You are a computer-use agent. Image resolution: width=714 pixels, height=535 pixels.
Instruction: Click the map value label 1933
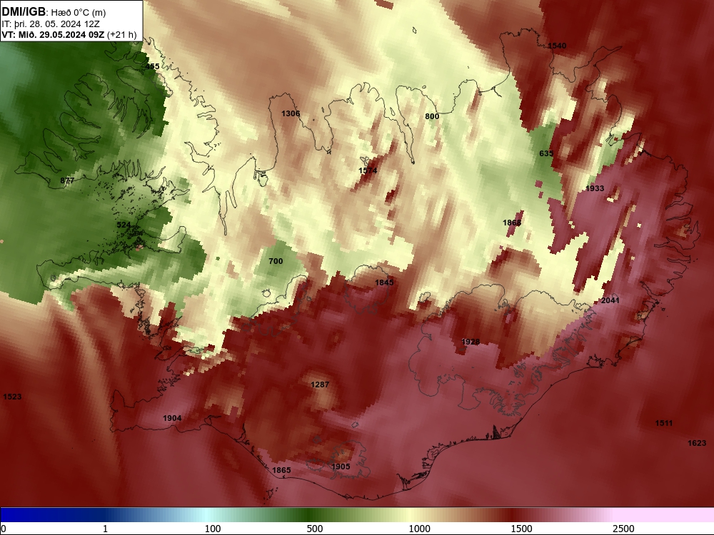pos(595,188)
